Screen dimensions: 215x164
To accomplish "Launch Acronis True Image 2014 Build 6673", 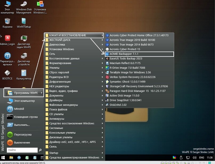I will (139, 45).
